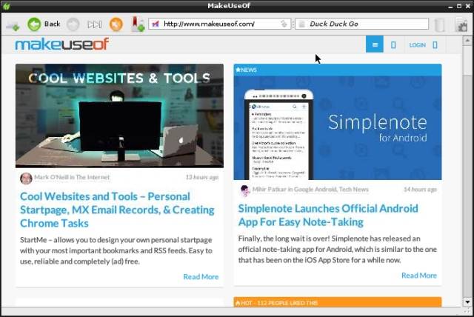The height and width of the screenshot is (317, 474).
Task: Open headline Simplenote Launches Official Android App
Action: pos(328,216)
